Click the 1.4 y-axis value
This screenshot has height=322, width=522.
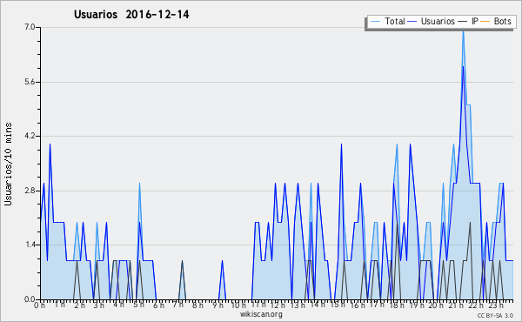pyautogui.click(x=30, y=245)
